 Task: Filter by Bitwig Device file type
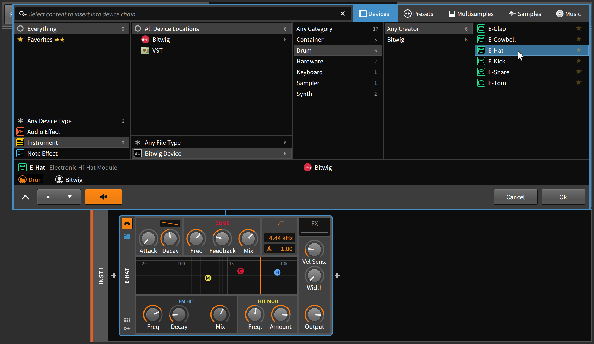pos(212,153)
